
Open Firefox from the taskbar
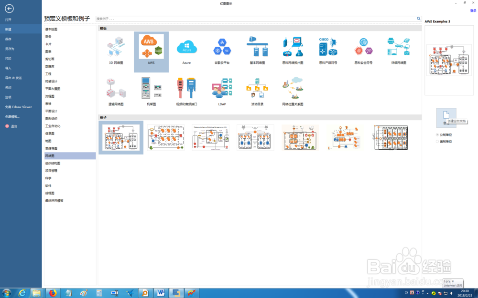coord(53,293)
